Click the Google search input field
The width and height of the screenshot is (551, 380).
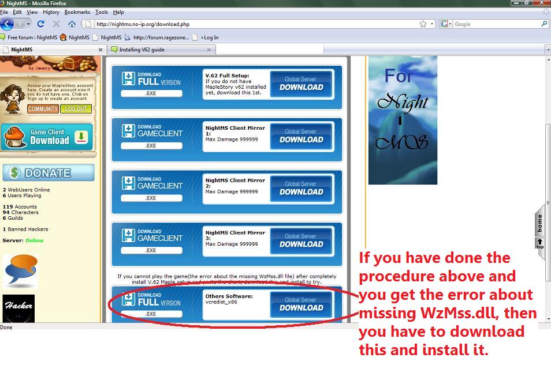tap(497, 24)
